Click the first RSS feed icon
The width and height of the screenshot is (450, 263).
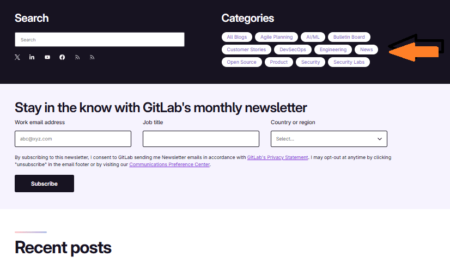77,57
